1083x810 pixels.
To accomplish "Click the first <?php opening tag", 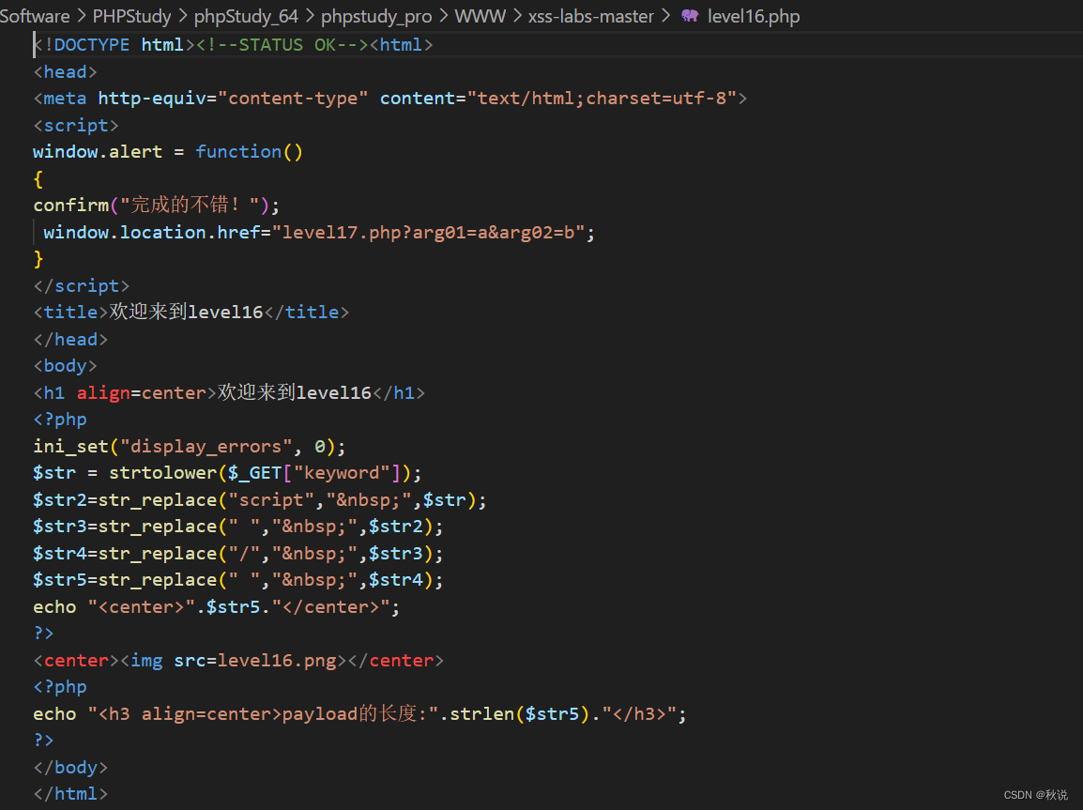I will tap(60, 420).
